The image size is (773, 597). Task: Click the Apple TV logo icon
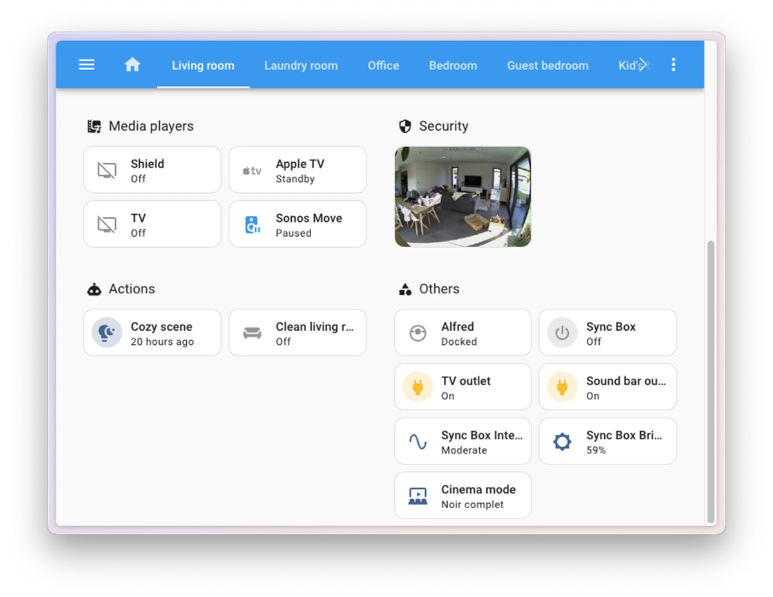coord(252,170)
